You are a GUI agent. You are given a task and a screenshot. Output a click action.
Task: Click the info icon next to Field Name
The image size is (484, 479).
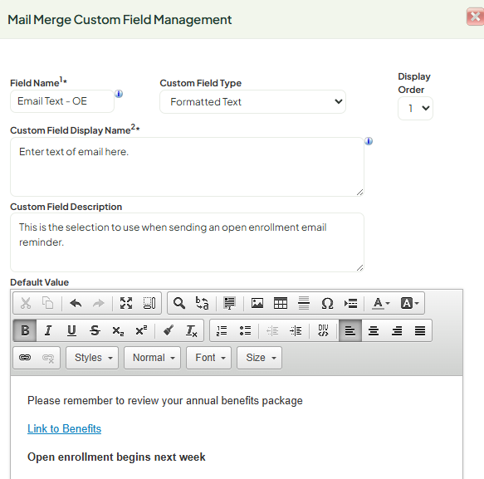119,94
